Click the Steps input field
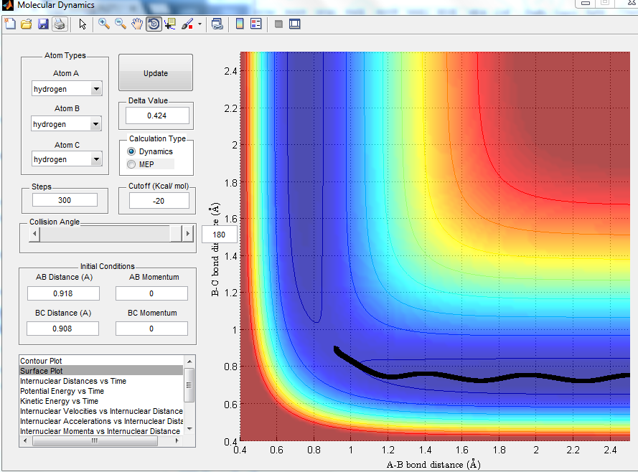638x472 pixels. tap(65, 200)
